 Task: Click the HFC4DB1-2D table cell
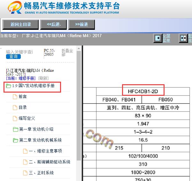pyautogui.click(x=143, y=92)
